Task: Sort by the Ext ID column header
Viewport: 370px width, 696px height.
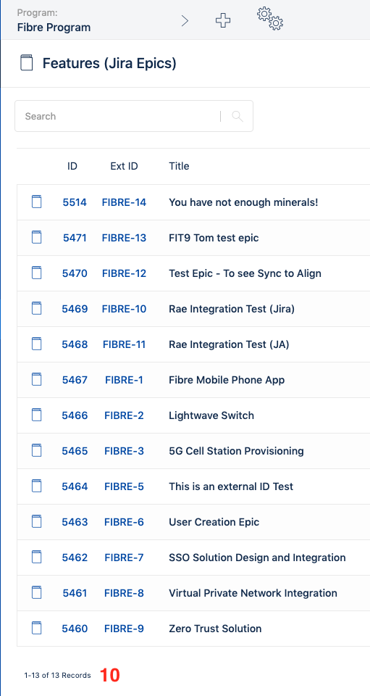Action: [x=124, y=166]
